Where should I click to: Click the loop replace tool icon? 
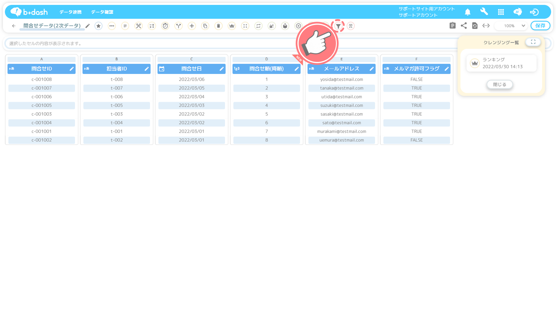pos(258,26)
